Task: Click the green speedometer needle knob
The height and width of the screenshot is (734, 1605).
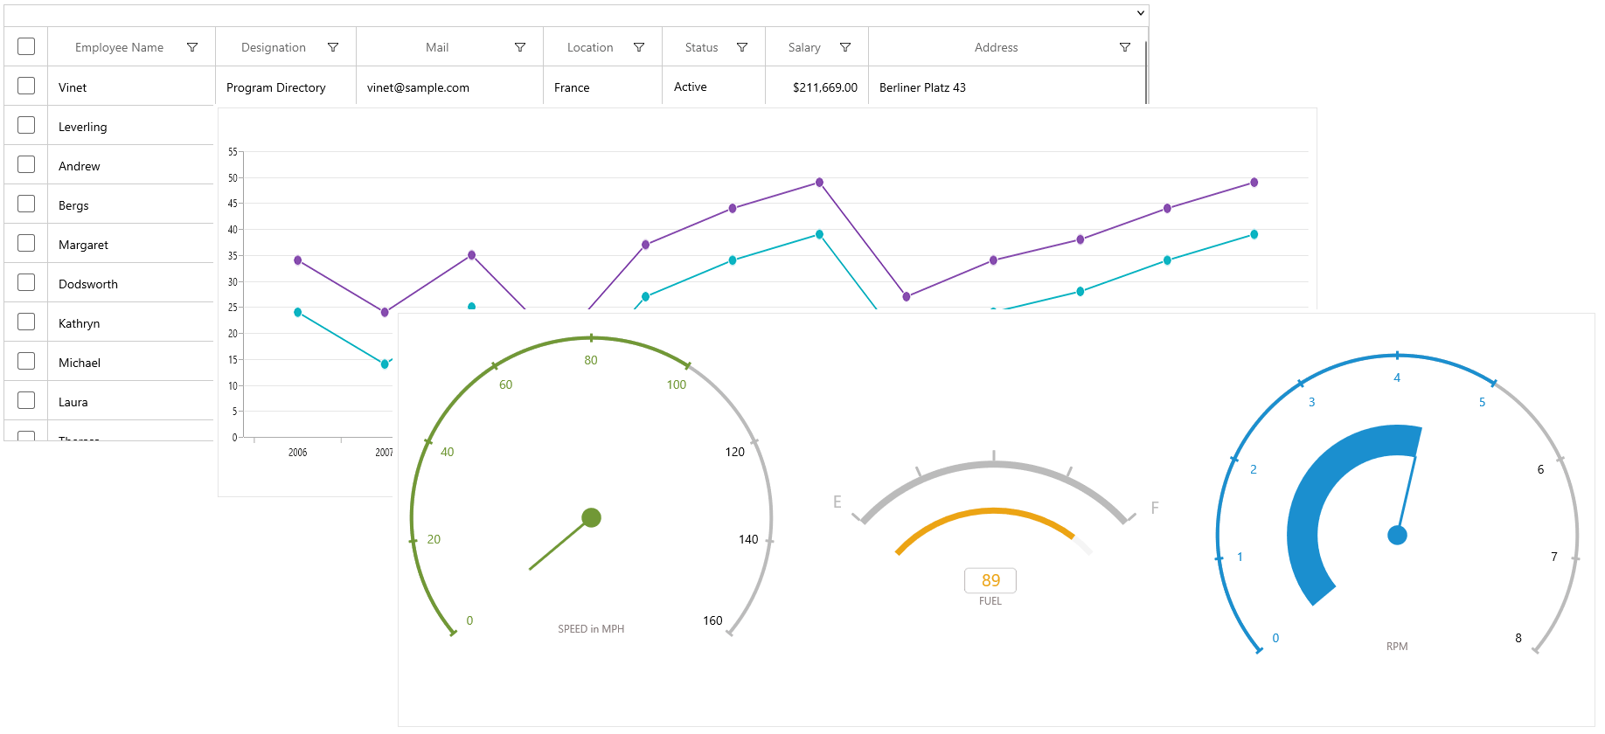Action: point(591,517)
